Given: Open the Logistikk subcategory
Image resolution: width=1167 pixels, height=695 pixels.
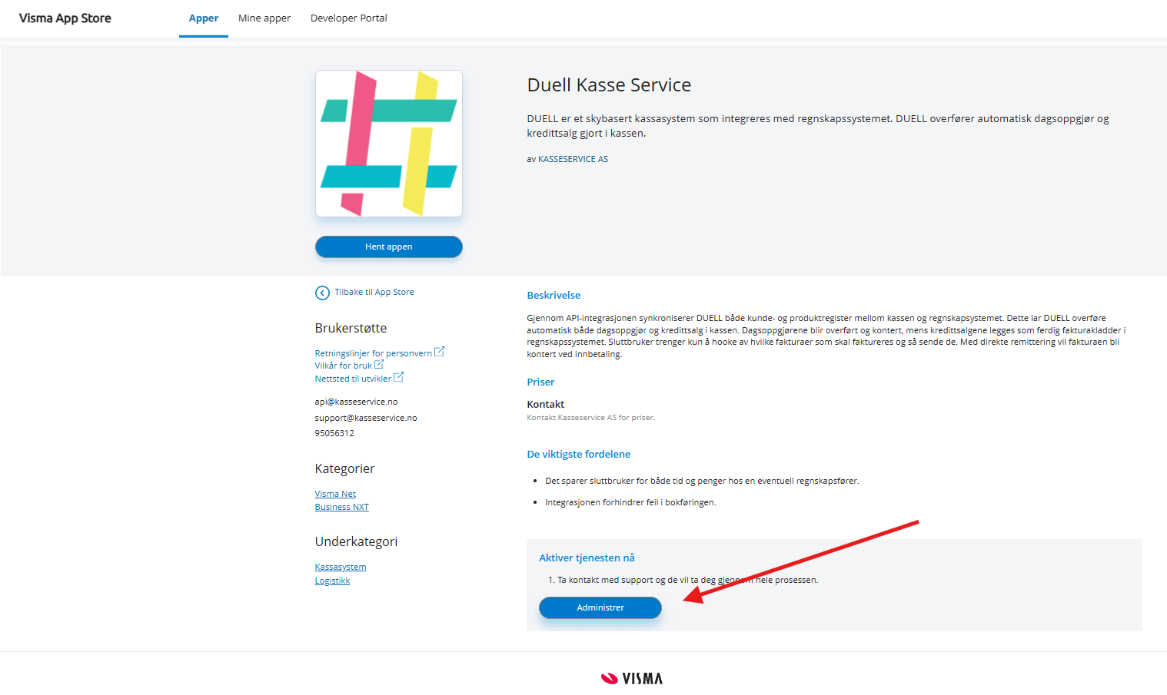Looking at the screenshot, I should (332, 581).
